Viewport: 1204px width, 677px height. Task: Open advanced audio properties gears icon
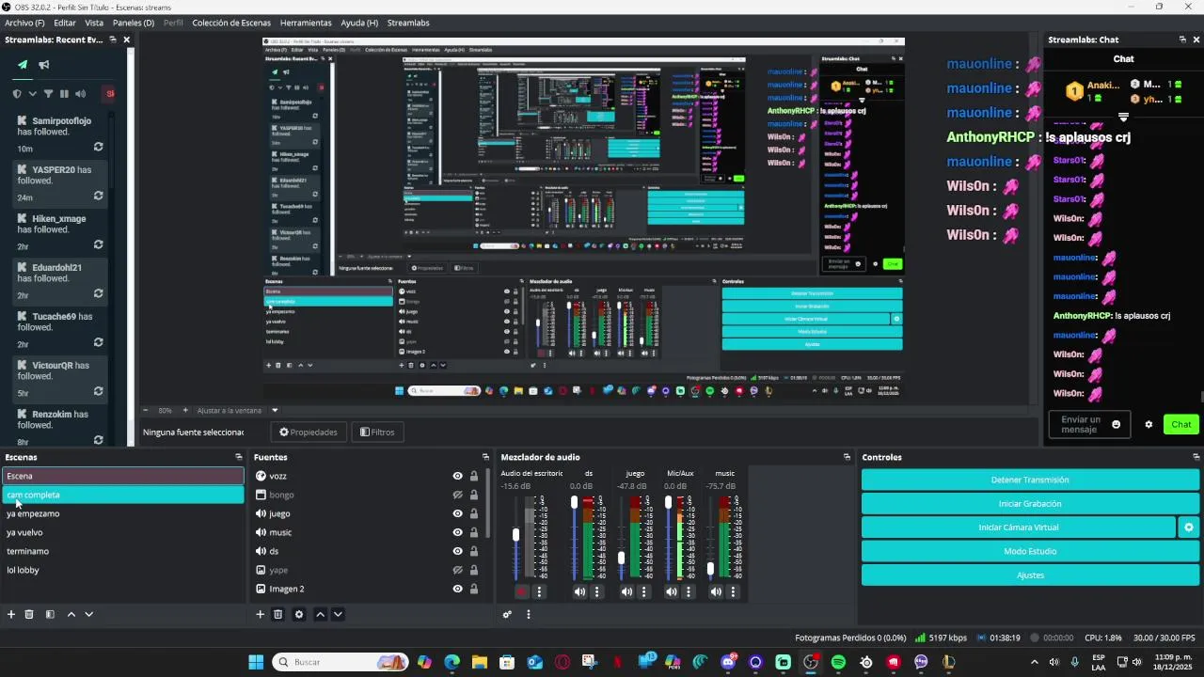click(x=507, y=614)
